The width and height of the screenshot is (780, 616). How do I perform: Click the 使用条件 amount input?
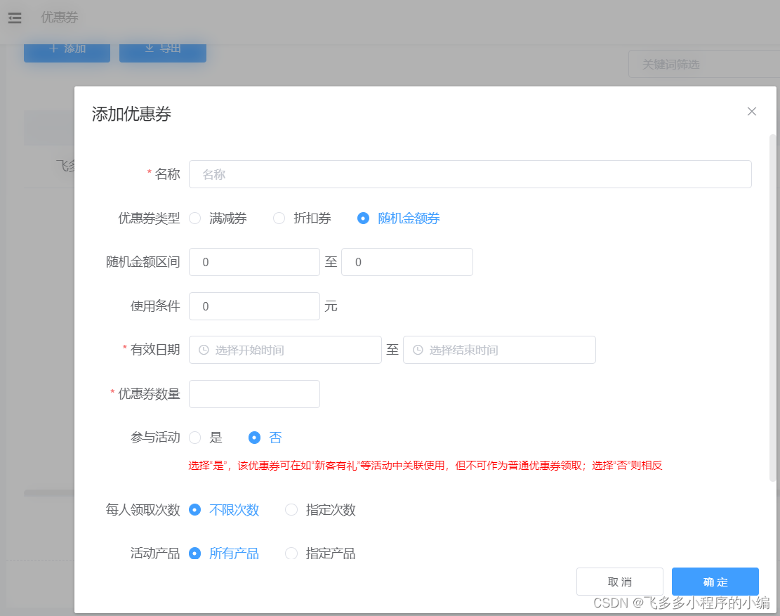pos(254,306)
